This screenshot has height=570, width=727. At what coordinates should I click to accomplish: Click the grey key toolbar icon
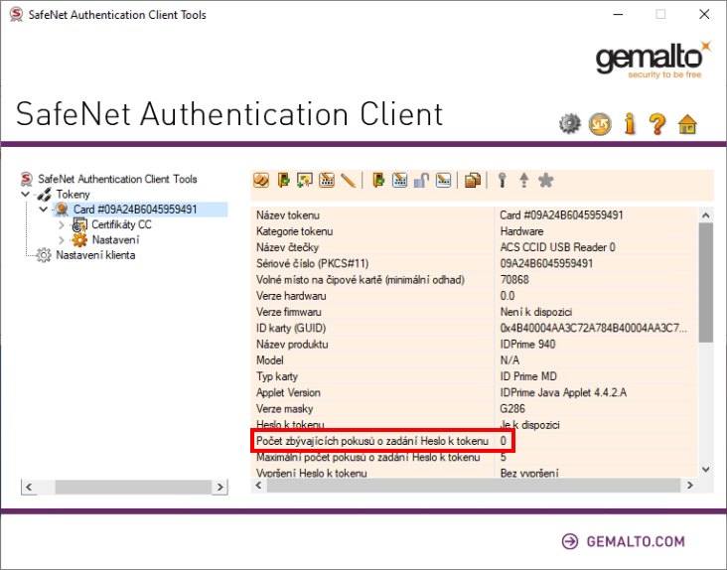click(503, 180)
